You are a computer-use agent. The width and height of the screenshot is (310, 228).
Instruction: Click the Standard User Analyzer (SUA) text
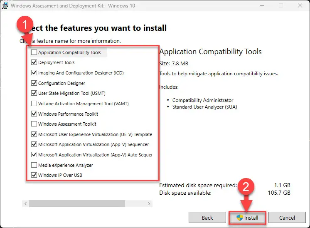coord(204,107)
